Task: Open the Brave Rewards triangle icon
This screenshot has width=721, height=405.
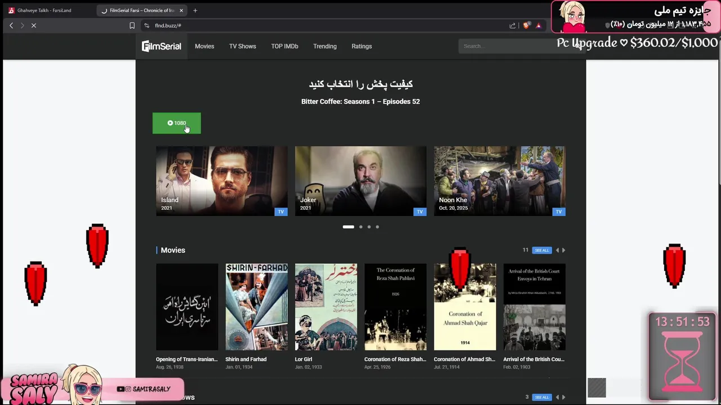Action: tap(538, 25)
